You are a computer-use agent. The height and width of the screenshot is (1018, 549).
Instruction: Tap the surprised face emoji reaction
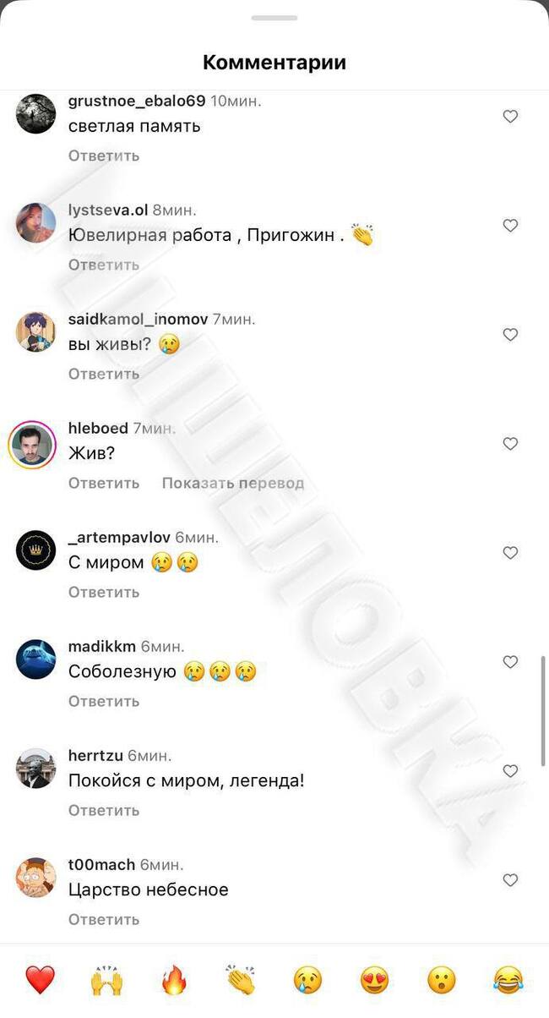pos(441,980)
